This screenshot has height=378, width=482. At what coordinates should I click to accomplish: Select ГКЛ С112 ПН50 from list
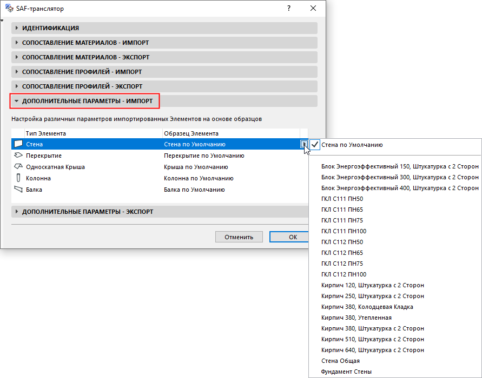[395, 242]
